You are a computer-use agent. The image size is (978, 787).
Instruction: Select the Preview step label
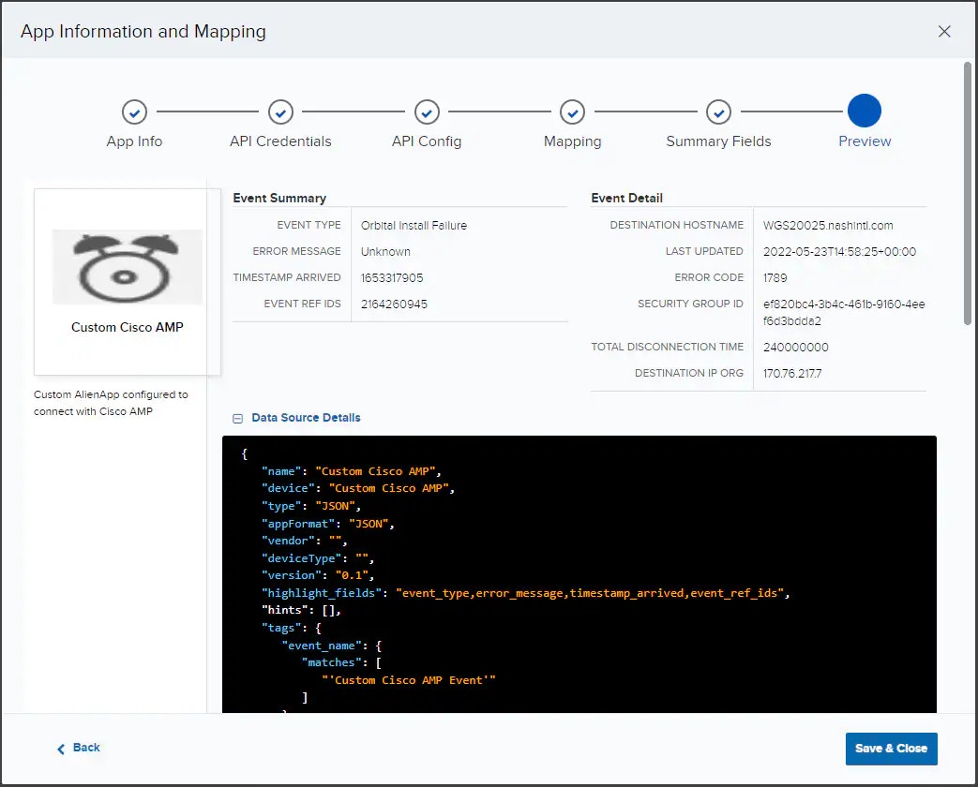(x=865, y=141)
